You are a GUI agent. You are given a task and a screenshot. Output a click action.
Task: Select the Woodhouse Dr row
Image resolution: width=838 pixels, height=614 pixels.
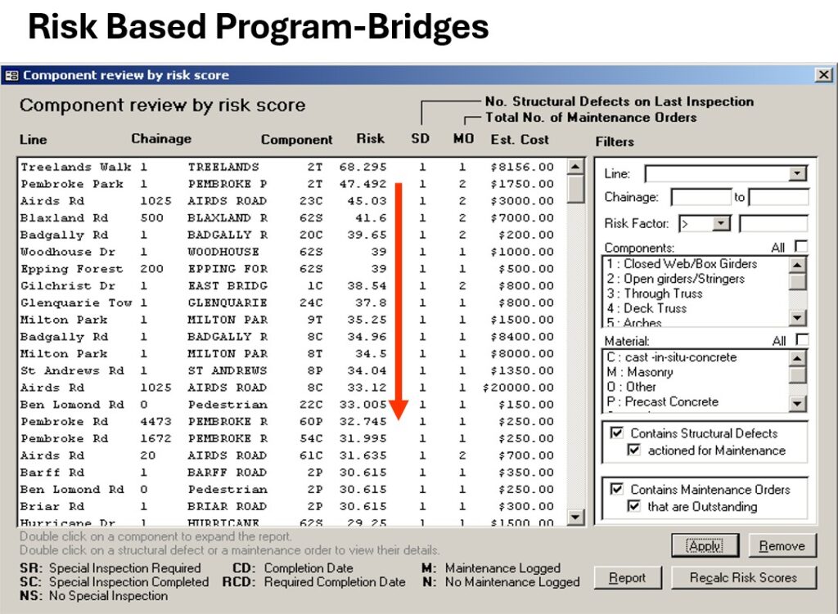click(292, 252)
